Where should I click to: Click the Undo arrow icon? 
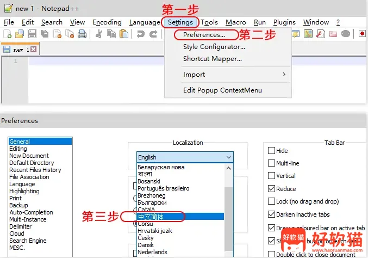pos(140,34)
